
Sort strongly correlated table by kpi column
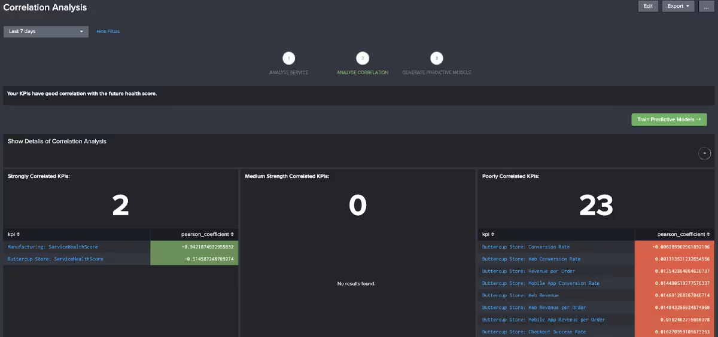(14, 234)
